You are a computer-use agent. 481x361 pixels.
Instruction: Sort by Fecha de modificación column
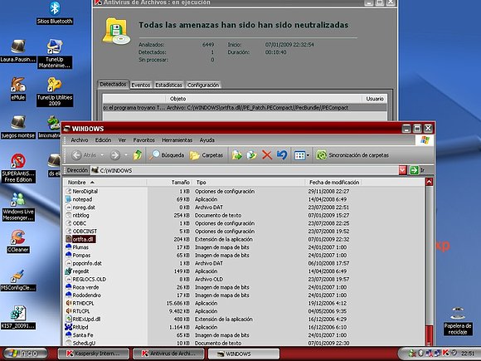coord(333,183)
